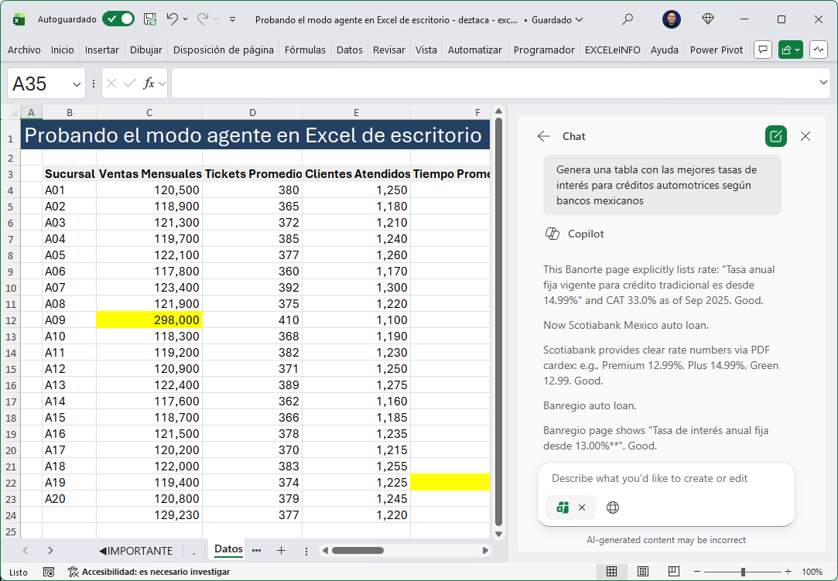
Task: Click the cell containing A19
Action: [69, 483]
